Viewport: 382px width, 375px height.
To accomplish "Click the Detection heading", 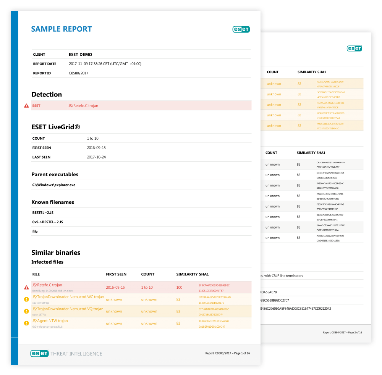I will tap(47, 95).
